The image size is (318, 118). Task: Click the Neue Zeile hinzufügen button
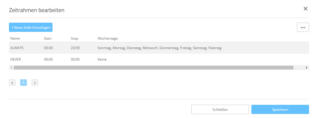(31, 27)
